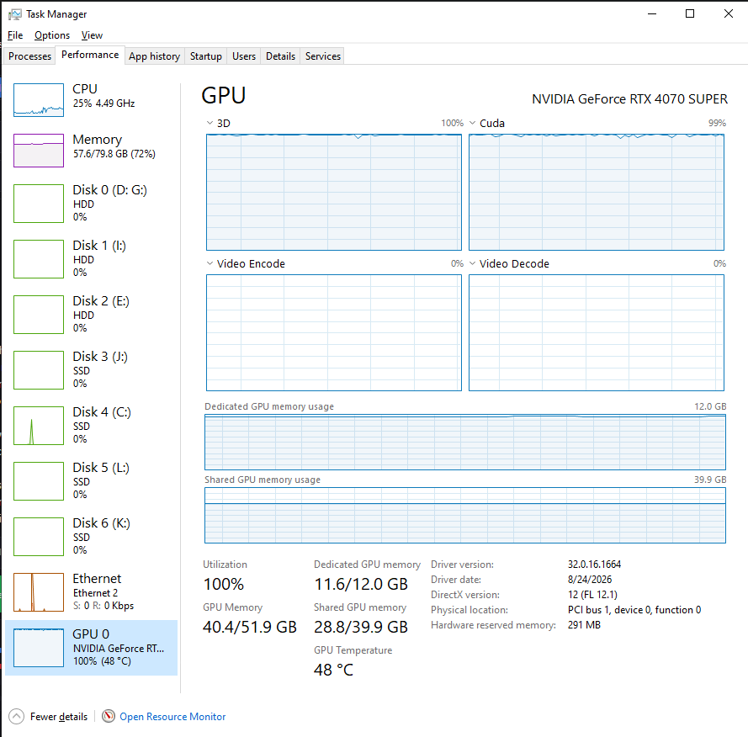Switch to the Services tab

pos(323,56)
